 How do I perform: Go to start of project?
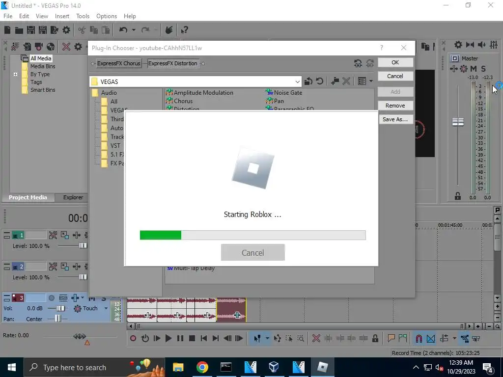point(204,338)
